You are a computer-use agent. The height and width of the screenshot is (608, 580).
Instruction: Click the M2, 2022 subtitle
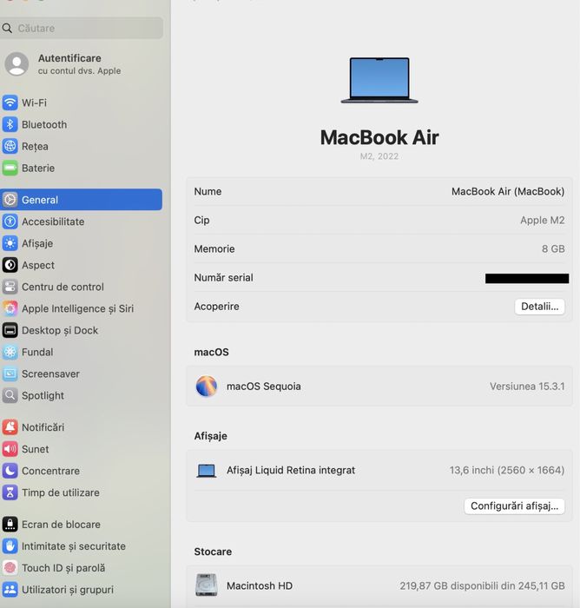(379, 156)
